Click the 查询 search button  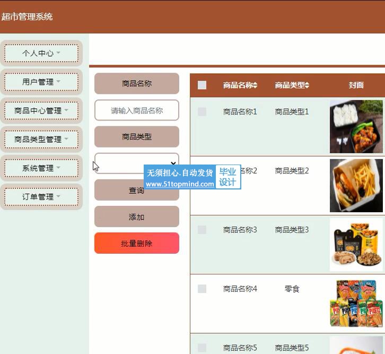pyautogui.click(x=137, y=190)
